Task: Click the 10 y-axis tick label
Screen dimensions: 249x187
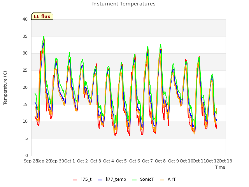Action: tap(25, 122)
